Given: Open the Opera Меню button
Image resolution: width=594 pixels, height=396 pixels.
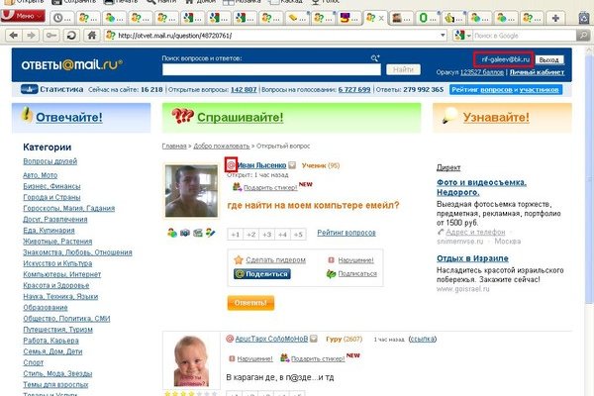Looking at the screenshot, I should [23, 17].
